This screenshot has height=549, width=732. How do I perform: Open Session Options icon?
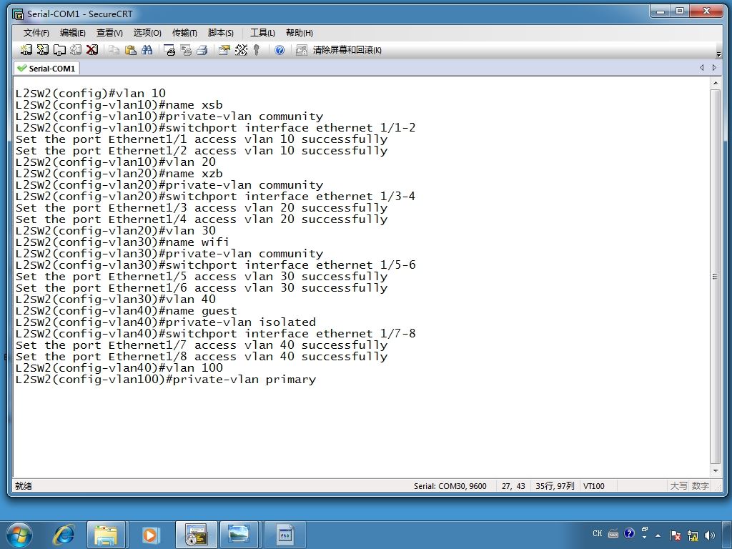224,50
